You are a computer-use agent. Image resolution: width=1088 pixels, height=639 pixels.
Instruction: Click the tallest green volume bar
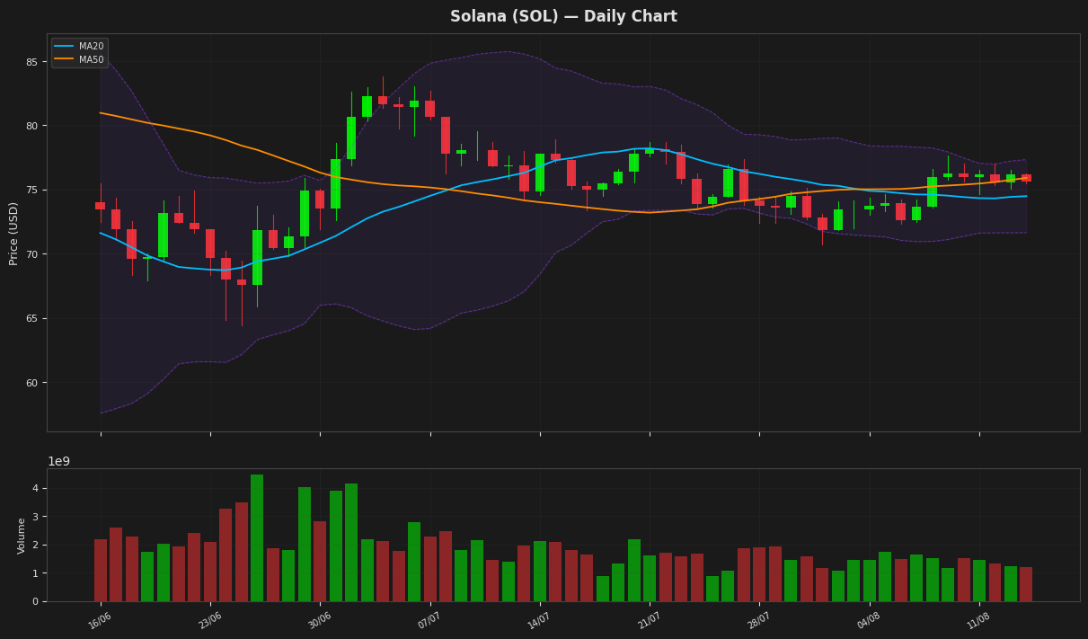257,538
